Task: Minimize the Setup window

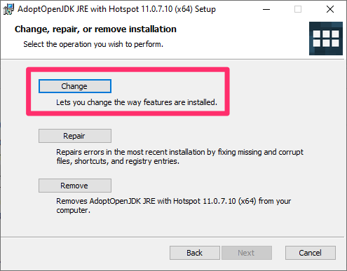Action: coord(266,9)
